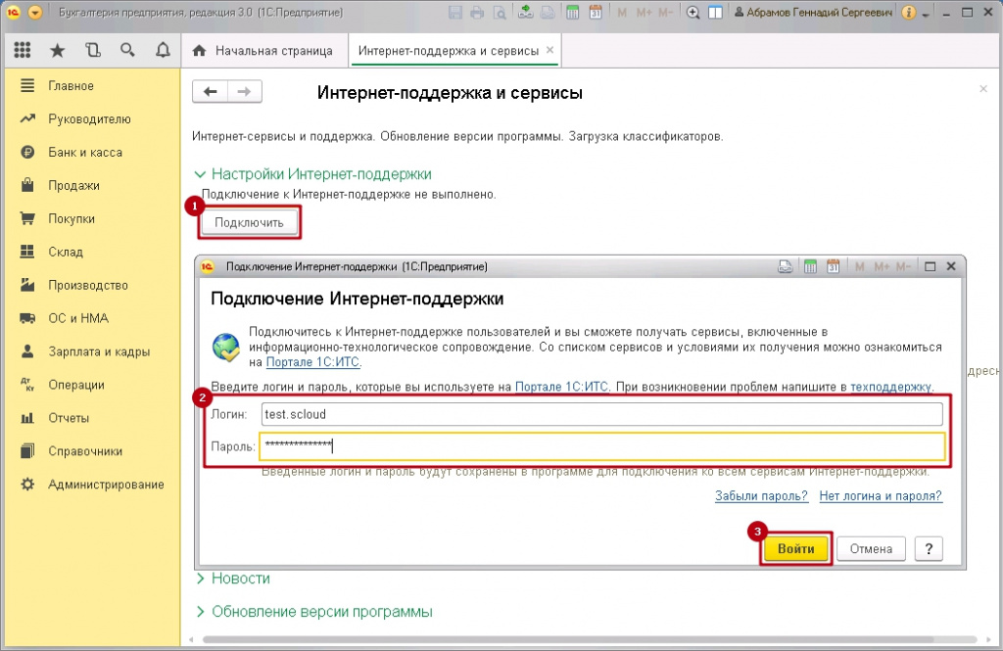
Task: Open Print Preview icon in title bar
Action: coord(500,12)
